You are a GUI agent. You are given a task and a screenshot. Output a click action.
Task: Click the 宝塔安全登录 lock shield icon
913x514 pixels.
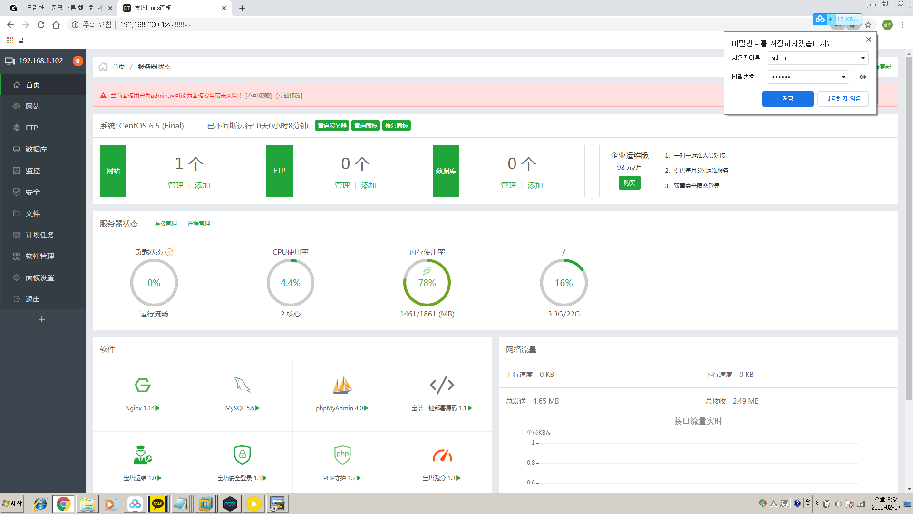(242, 455)
